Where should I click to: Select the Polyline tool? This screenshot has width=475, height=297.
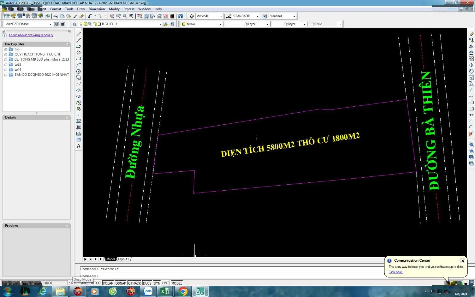pyautogui.click(x=79, y=46)
